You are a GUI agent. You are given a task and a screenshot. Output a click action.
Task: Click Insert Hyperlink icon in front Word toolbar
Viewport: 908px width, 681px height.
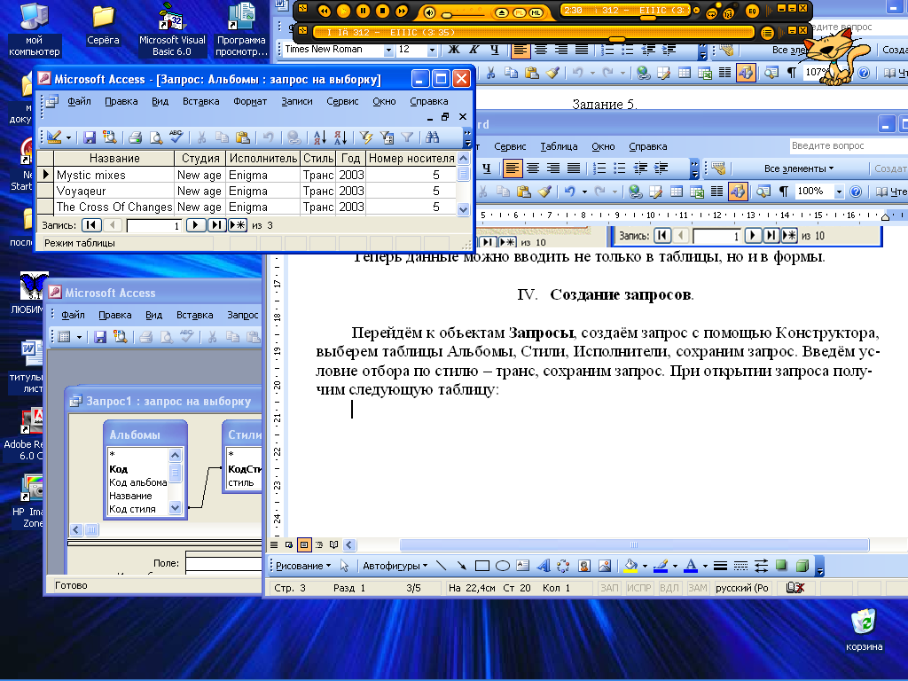635,192
